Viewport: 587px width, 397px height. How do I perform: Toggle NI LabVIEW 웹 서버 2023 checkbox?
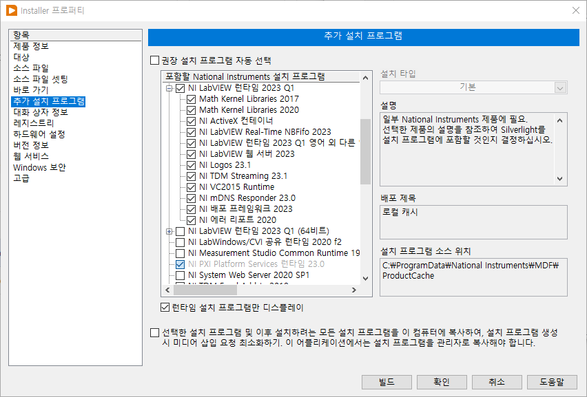[192, 154]
